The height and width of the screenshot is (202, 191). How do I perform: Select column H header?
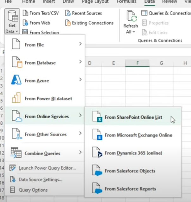tap(185, 63)
